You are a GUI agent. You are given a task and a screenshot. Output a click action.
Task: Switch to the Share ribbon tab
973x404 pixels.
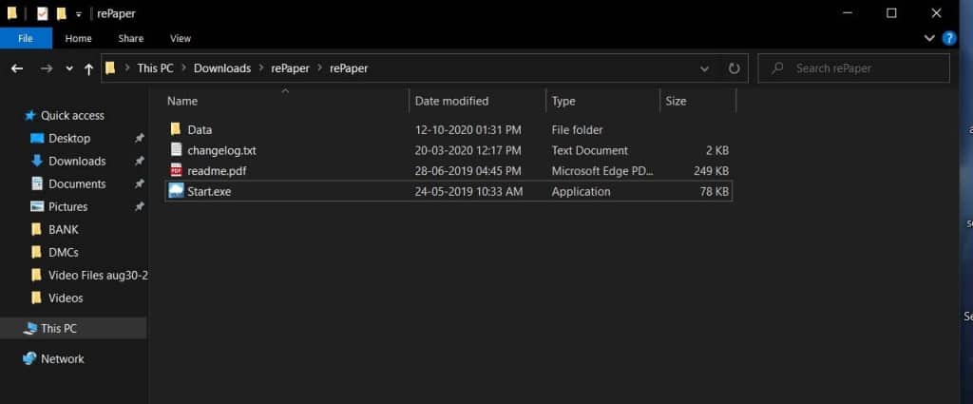[x=131, y=38]
